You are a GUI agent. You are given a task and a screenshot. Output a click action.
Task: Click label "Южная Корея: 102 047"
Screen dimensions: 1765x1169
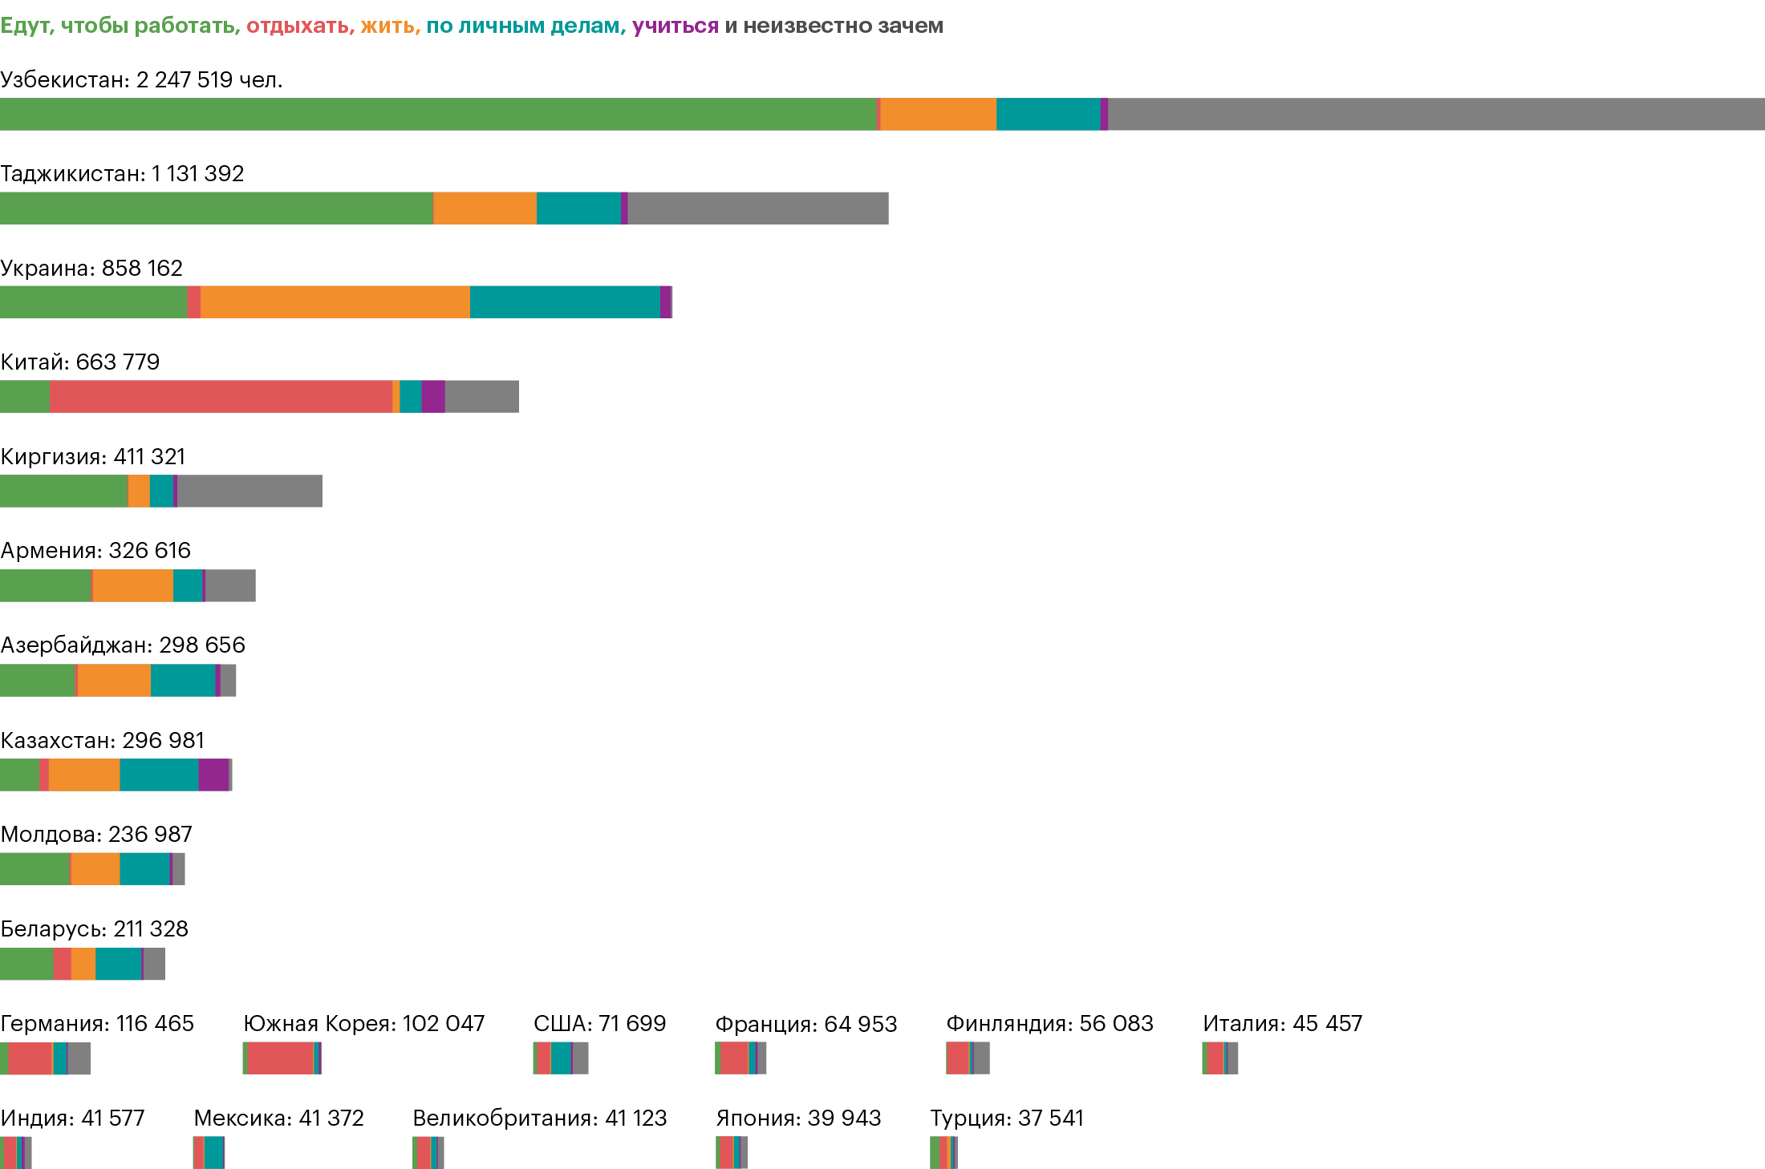364,1023
